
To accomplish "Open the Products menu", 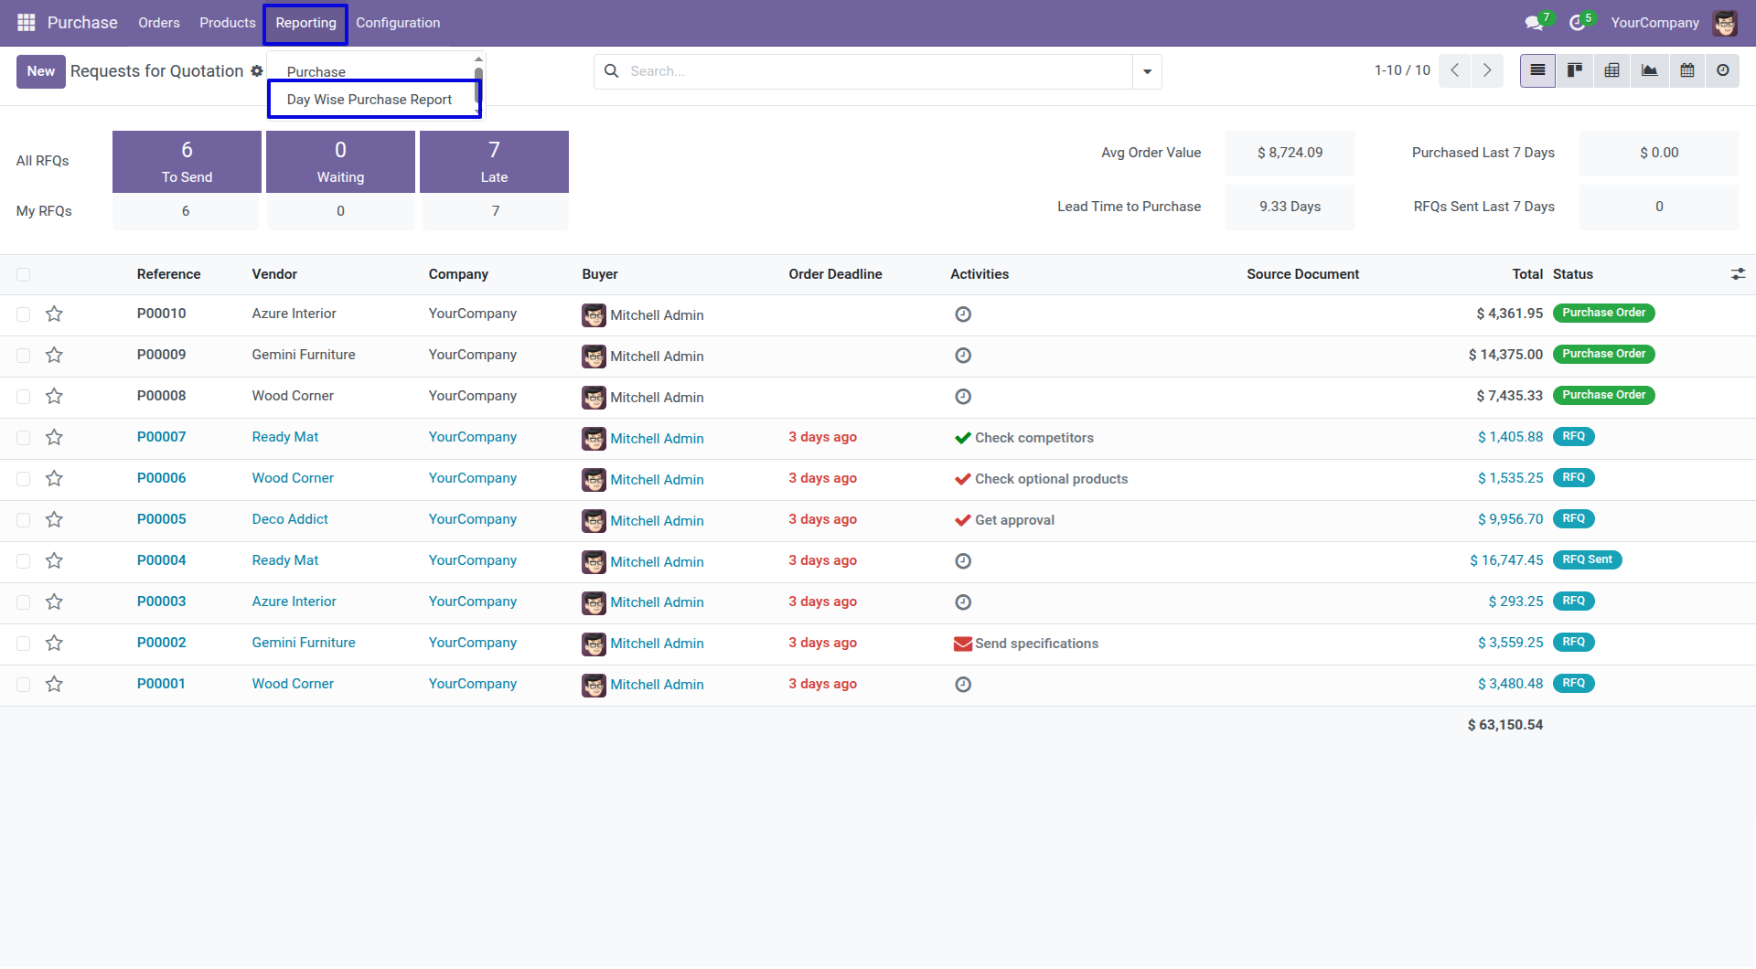I will coord(227,23).
